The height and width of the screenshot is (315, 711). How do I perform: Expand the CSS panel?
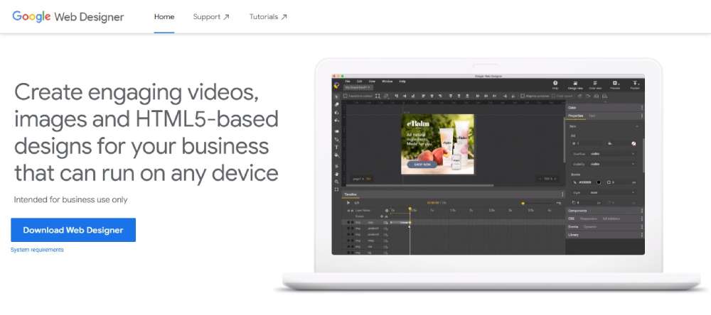[x=604, y=219]
